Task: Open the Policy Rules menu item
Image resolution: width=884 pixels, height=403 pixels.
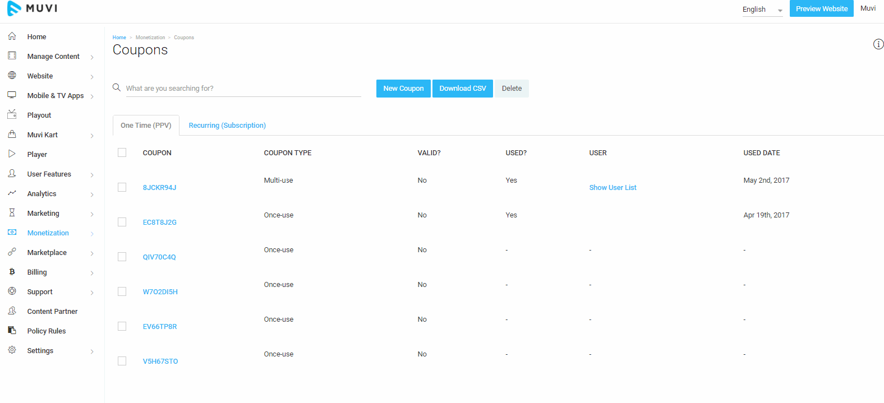Action: [x=47, y=331]
